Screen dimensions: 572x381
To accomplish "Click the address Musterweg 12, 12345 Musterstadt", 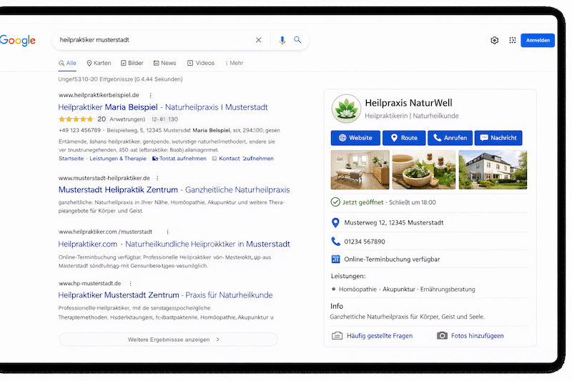I will click(394, 223).
